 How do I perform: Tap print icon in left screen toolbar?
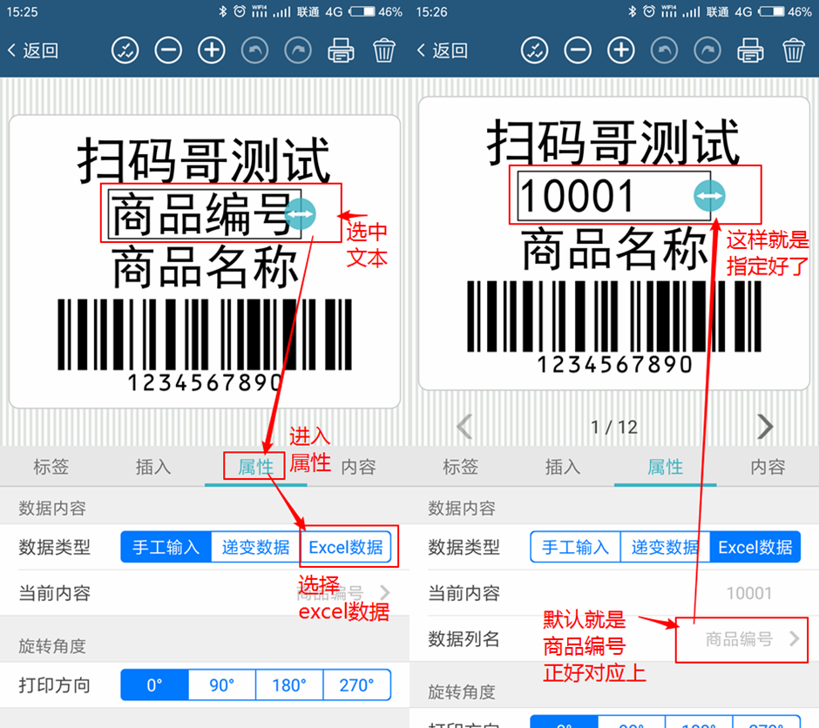coord(341,51)
